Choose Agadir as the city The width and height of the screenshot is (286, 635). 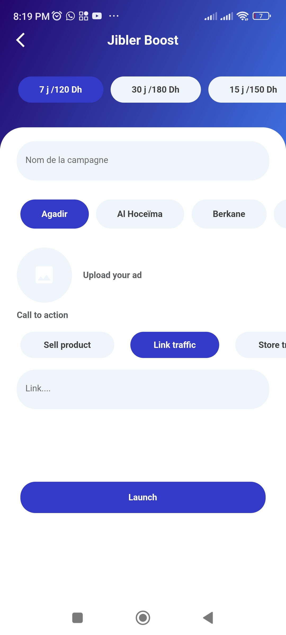click(55, 214)
